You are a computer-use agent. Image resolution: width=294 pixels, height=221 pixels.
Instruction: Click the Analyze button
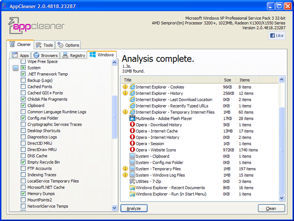click(134, 208)
